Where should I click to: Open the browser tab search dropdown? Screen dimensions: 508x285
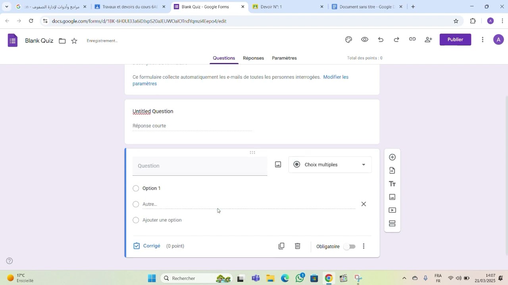point(6,7)
